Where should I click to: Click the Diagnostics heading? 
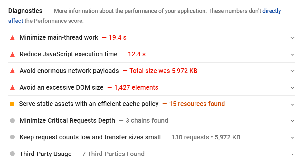click(x=25, y=11)
